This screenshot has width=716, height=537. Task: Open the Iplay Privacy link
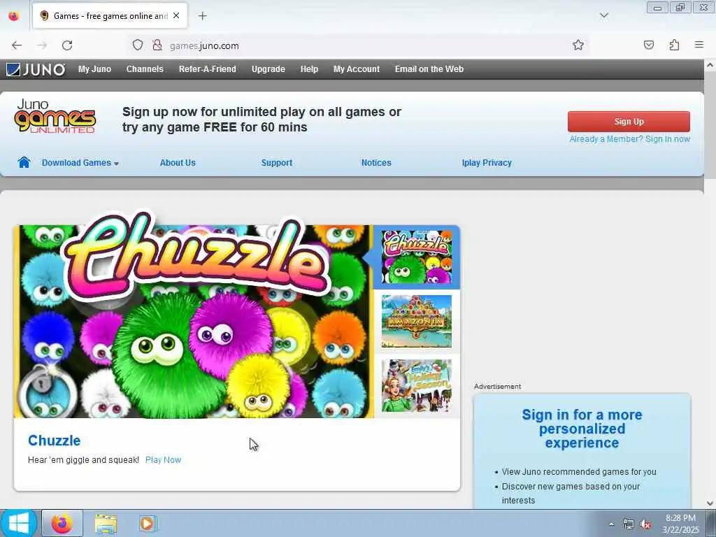(487, 162)
